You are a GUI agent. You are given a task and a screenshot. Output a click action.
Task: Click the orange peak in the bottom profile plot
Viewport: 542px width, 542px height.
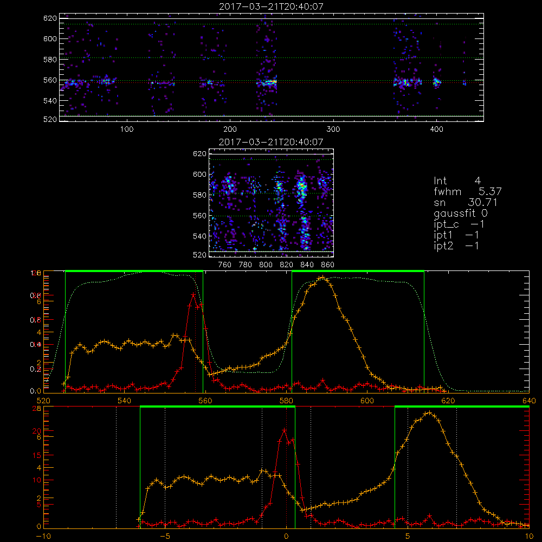429,412
